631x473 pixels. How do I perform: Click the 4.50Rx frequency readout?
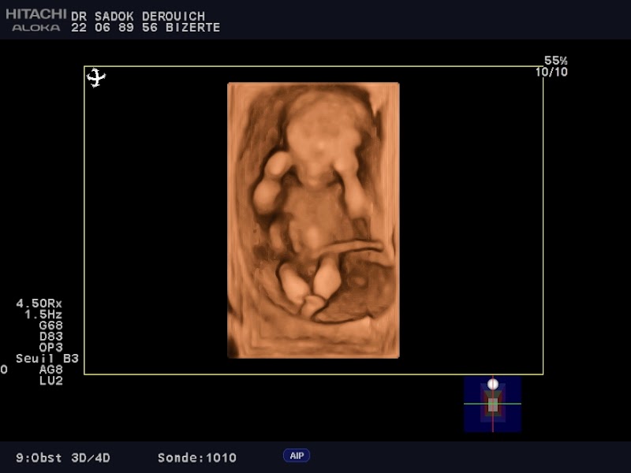click(39, 304)
